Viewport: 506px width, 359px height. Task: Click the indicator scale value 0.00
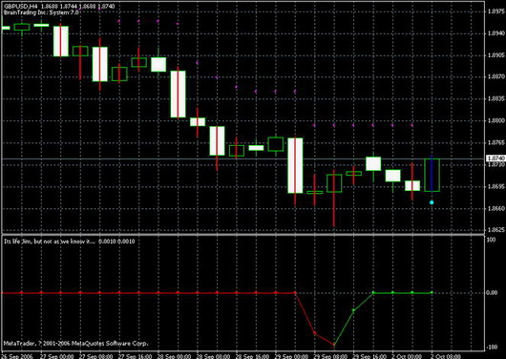tap(492, 293)
